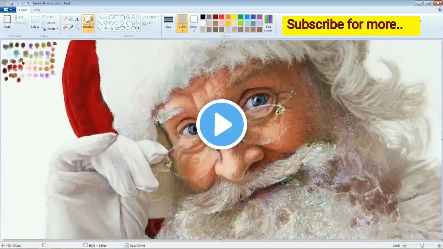443x249 pixels.
Task: Select the Color picker eyedropper tool
Action: point(71,27)
